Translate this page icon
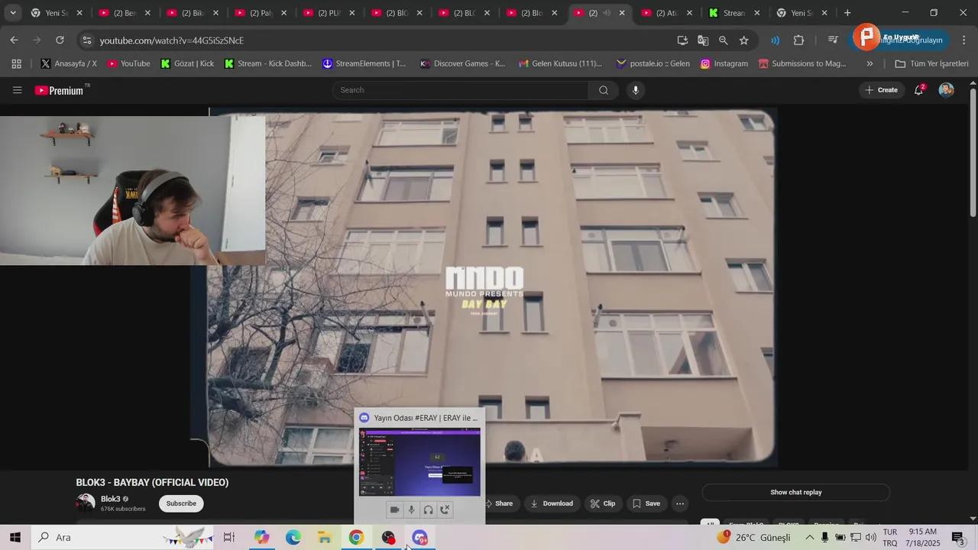The width and height of the screenshot is (978, 550). 703,40
